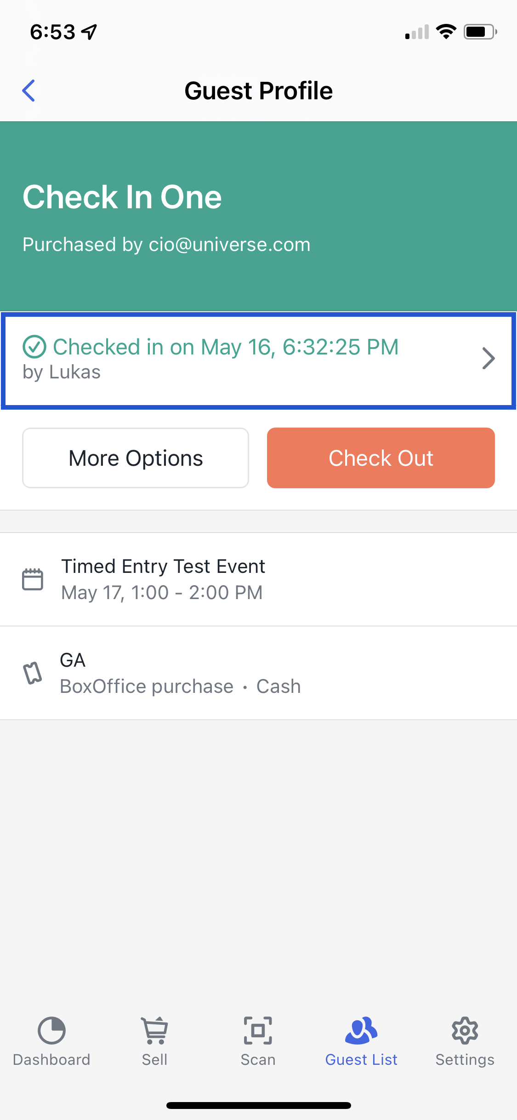The image size is (517, 1120).
Task: Tap the green checked-in checkmark circle
Action: (34, 347)
